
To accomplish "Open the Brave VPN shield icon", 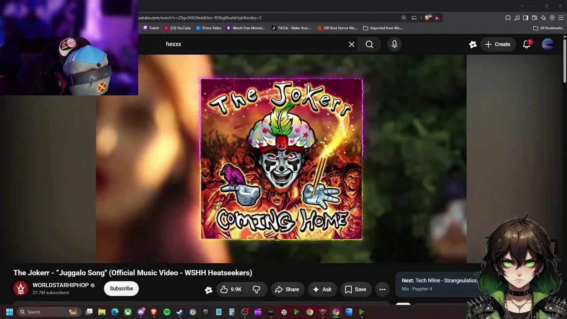I will pyautogui.click(x=552, y=18).
